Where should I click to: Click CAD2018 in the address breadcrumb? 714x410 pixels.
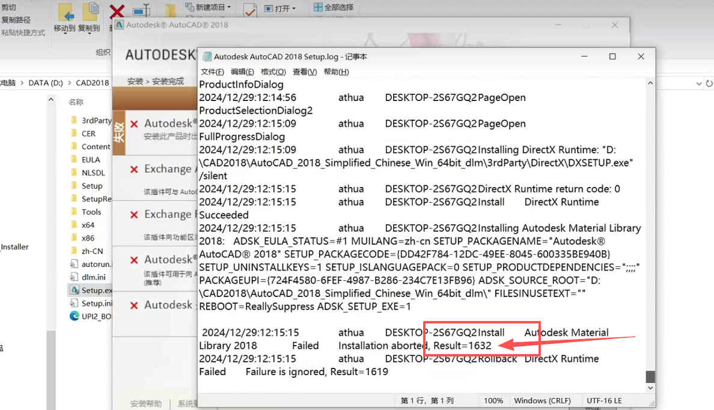point(93,83)
